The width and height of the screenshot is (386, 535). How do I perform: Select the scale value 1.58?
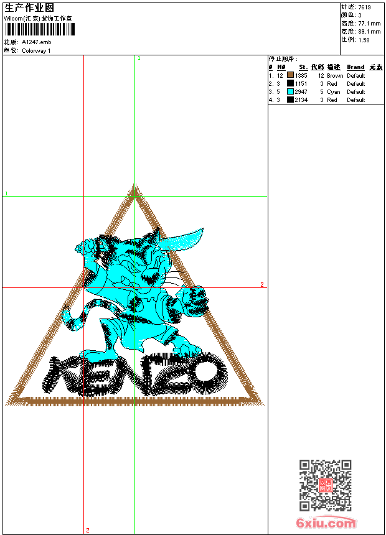[x=364, y=40]
